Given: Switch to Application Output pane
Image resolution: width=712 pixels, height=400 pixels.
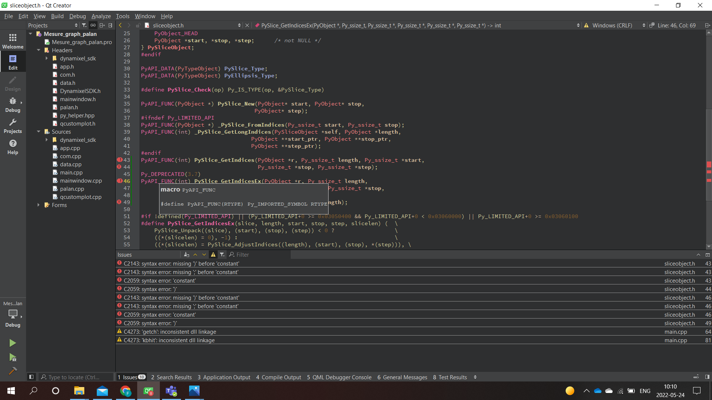Looking at the screenshot, I should click(x=224, y=377).
